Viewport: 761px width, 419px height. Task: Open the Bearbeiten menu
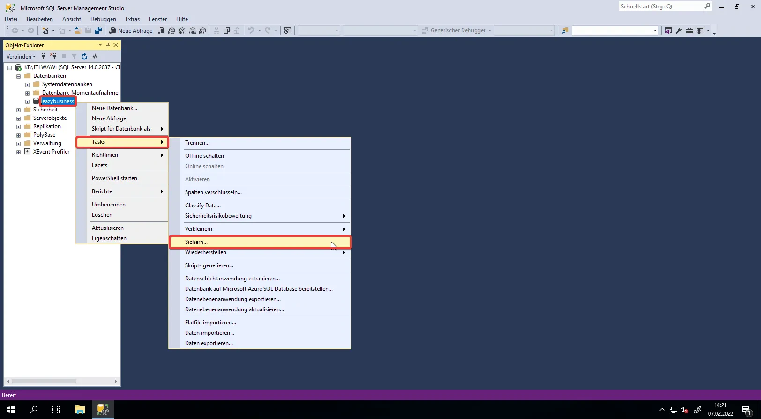[40, 19]
